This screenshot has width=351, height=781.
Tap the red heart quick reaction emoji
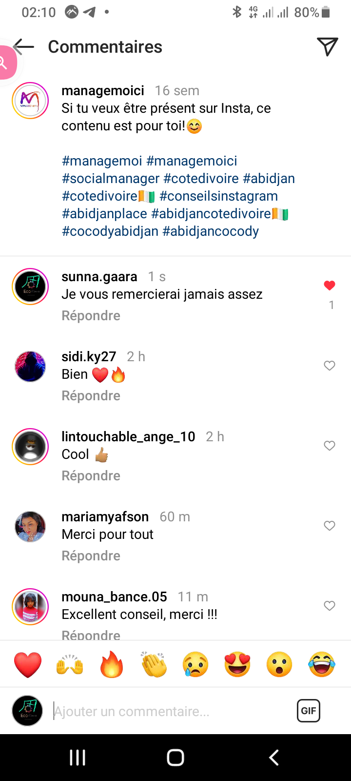click(x=28, y=664)
